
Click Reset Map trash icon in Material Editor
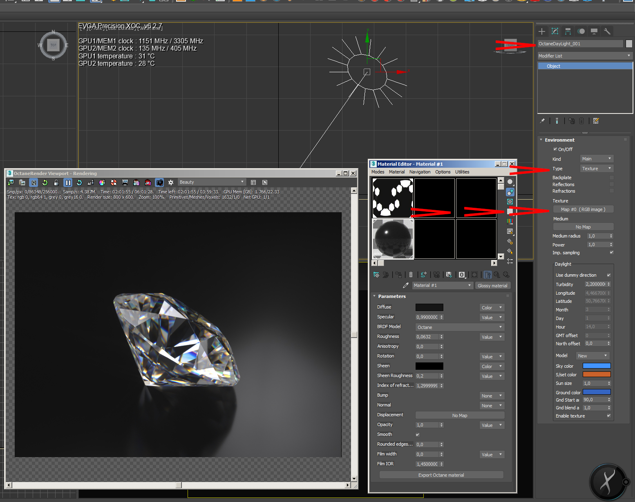pos(411,275)
